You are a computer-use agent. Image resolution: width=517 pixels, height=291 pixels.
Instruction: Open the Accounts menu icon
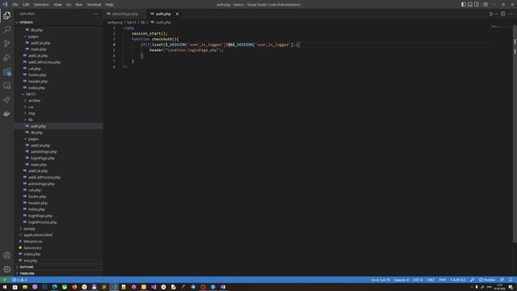(7, 255)
